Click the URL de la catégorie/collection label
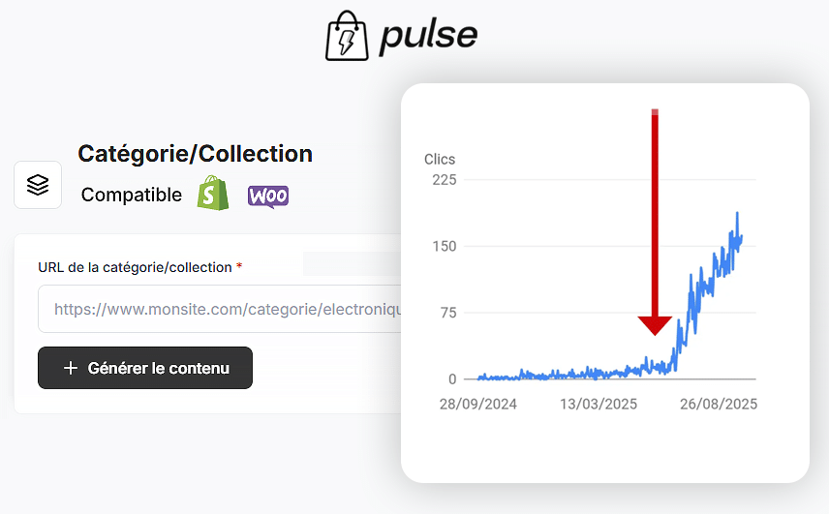This screenshot has width=829, height=514. pos(135,267)
